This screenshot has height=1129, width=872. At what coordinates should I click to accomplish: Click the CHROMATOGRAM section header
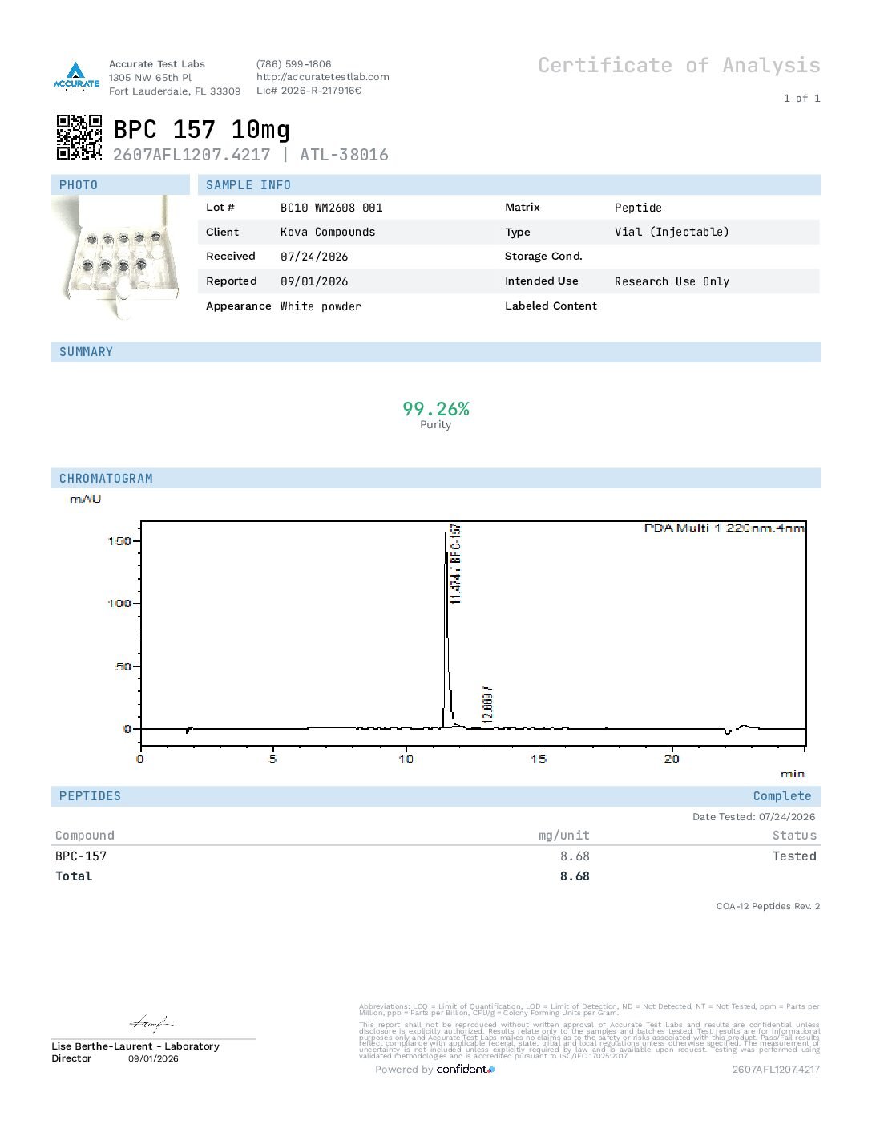click(x=106, y=479)
